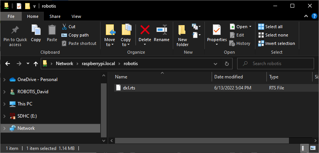
Task: Click the Properties checkmark icon
Action: pyautogui.click(x=217, y=30)
